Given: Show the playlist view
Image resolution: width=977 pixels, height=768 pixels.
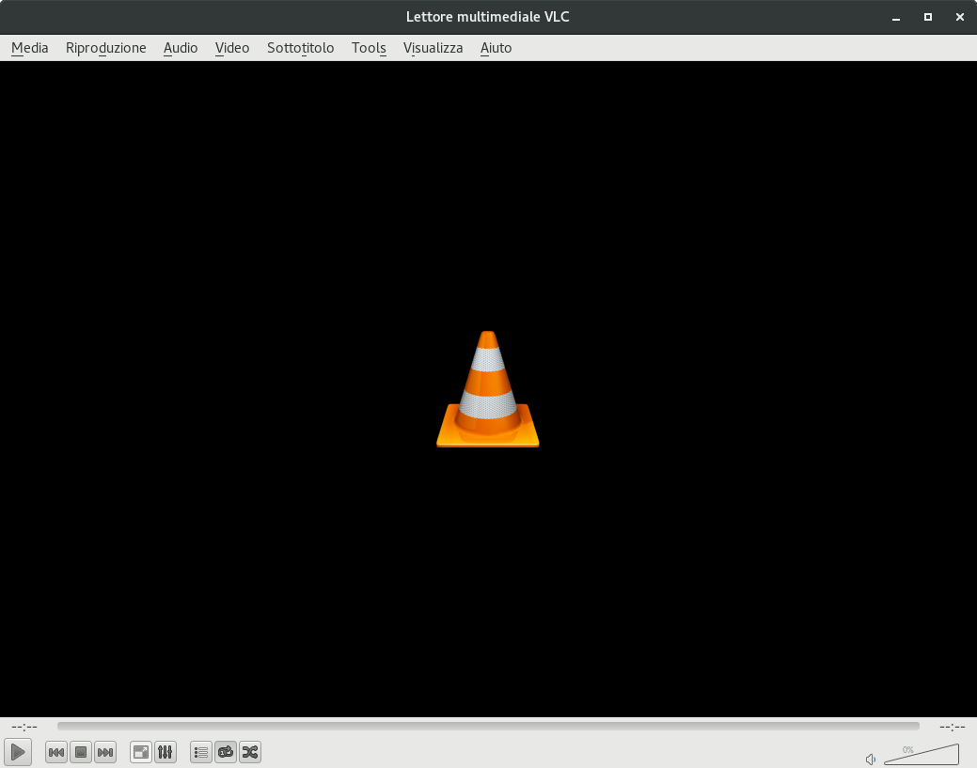Looking at the screenshot, I should pyautogui.click(x=200, y=752).
